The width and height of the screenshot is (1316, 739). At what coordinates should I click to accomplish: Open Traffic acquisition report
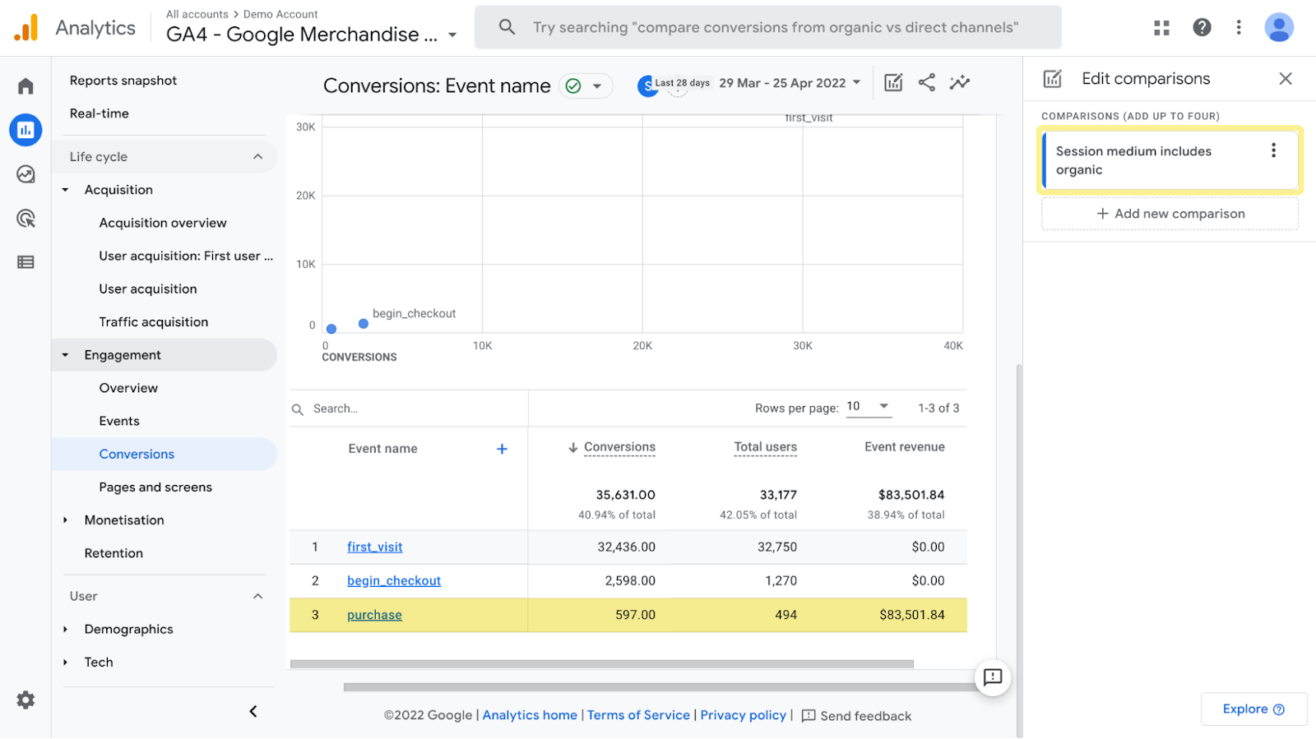pyautogui.click(x=154, y=322)
